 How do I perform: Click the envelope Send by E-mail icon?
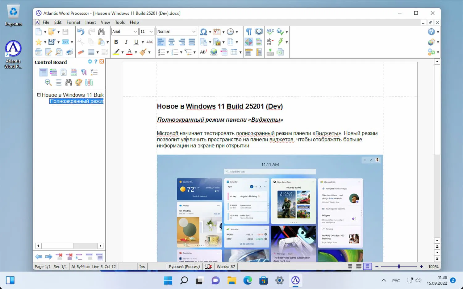tap(65, 42)
